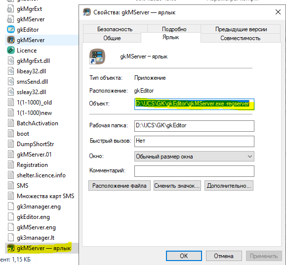This screenshot has width=286, height=265.
Task: Switch to the Безопасность tab
Action: coord(115,29)
